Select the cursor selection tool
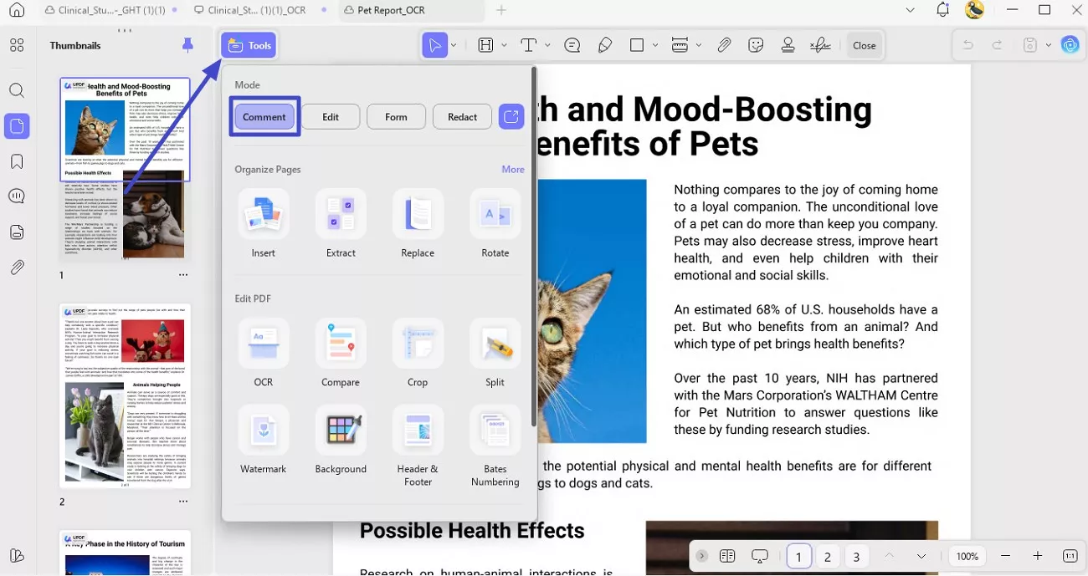This screenshot has height=576, width=1088. tap(434, 45)
